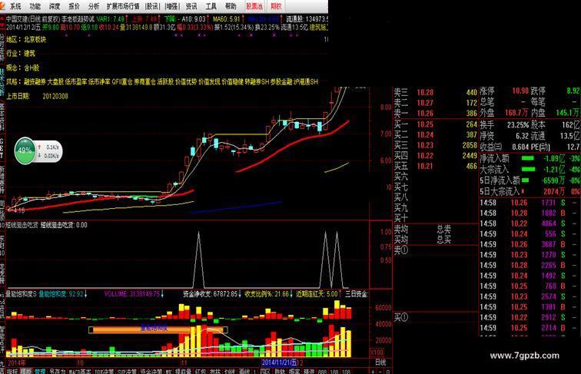Click the 收益(三) 0.604 value
581x374 pixels.
520,147
